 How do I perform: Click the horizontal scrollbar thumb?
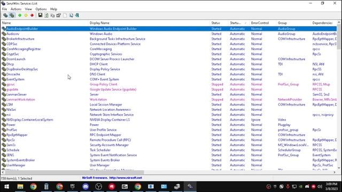click(x=74, y=172)
